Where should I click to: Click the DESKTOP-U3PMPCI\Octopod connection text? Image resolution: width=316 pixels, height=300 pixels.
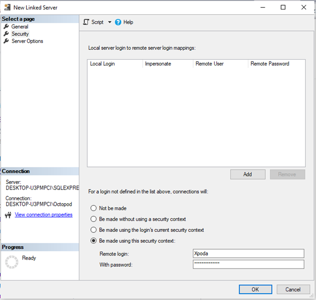[x=39, y=204]
